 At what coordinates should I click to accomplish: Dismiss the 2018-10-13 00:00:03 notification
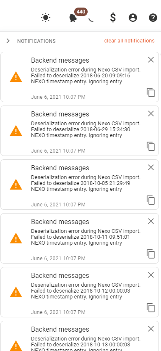(x=151, y=329)
